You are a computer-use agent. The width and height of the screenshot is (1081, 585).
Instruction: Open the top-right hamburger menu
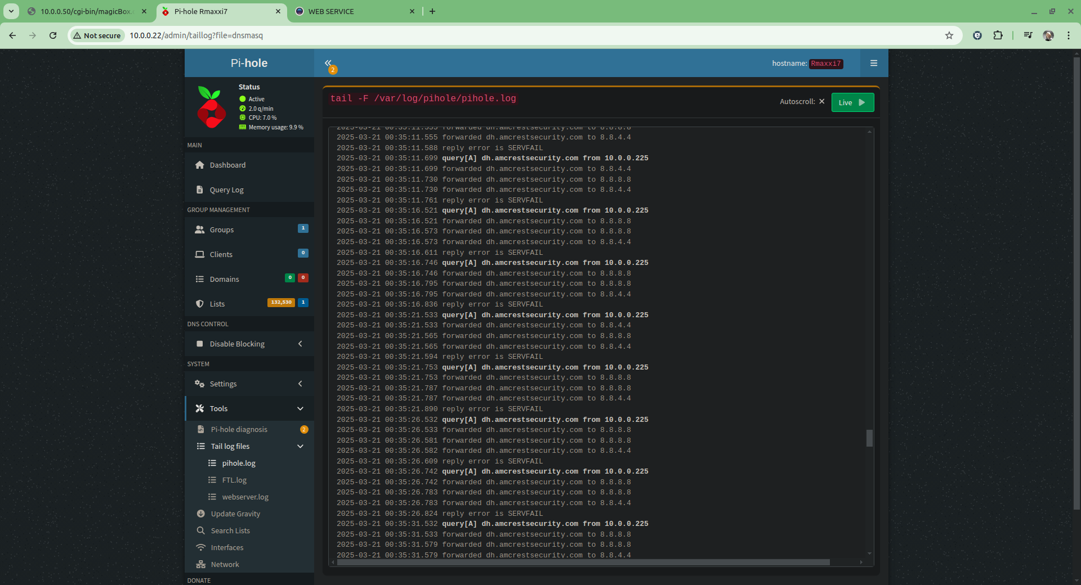[x=874, y=63]
